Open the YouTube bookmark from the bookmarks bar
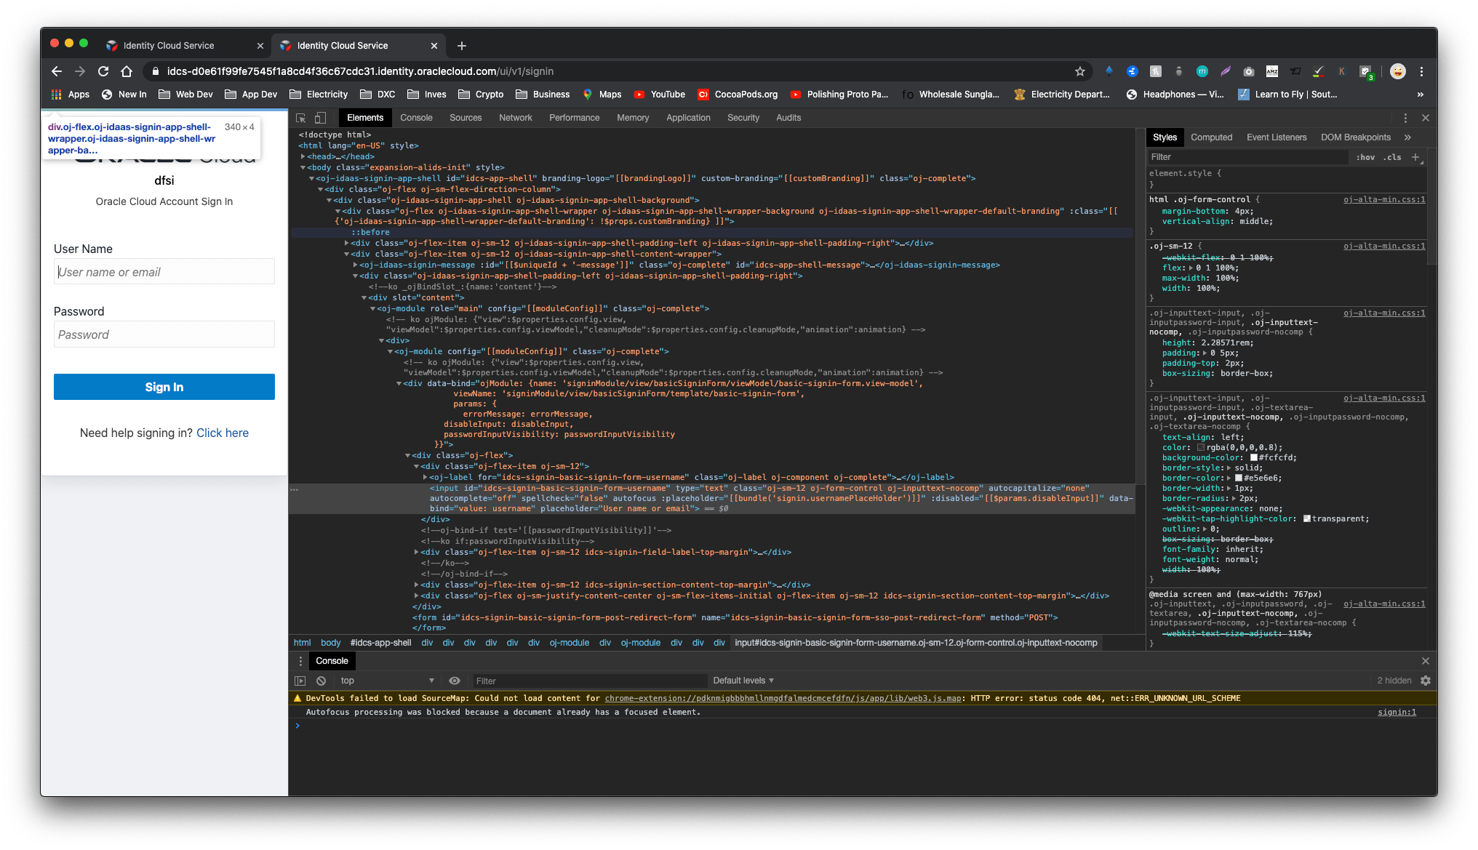This screenshot has height=850, width=1478. [658, 94]
